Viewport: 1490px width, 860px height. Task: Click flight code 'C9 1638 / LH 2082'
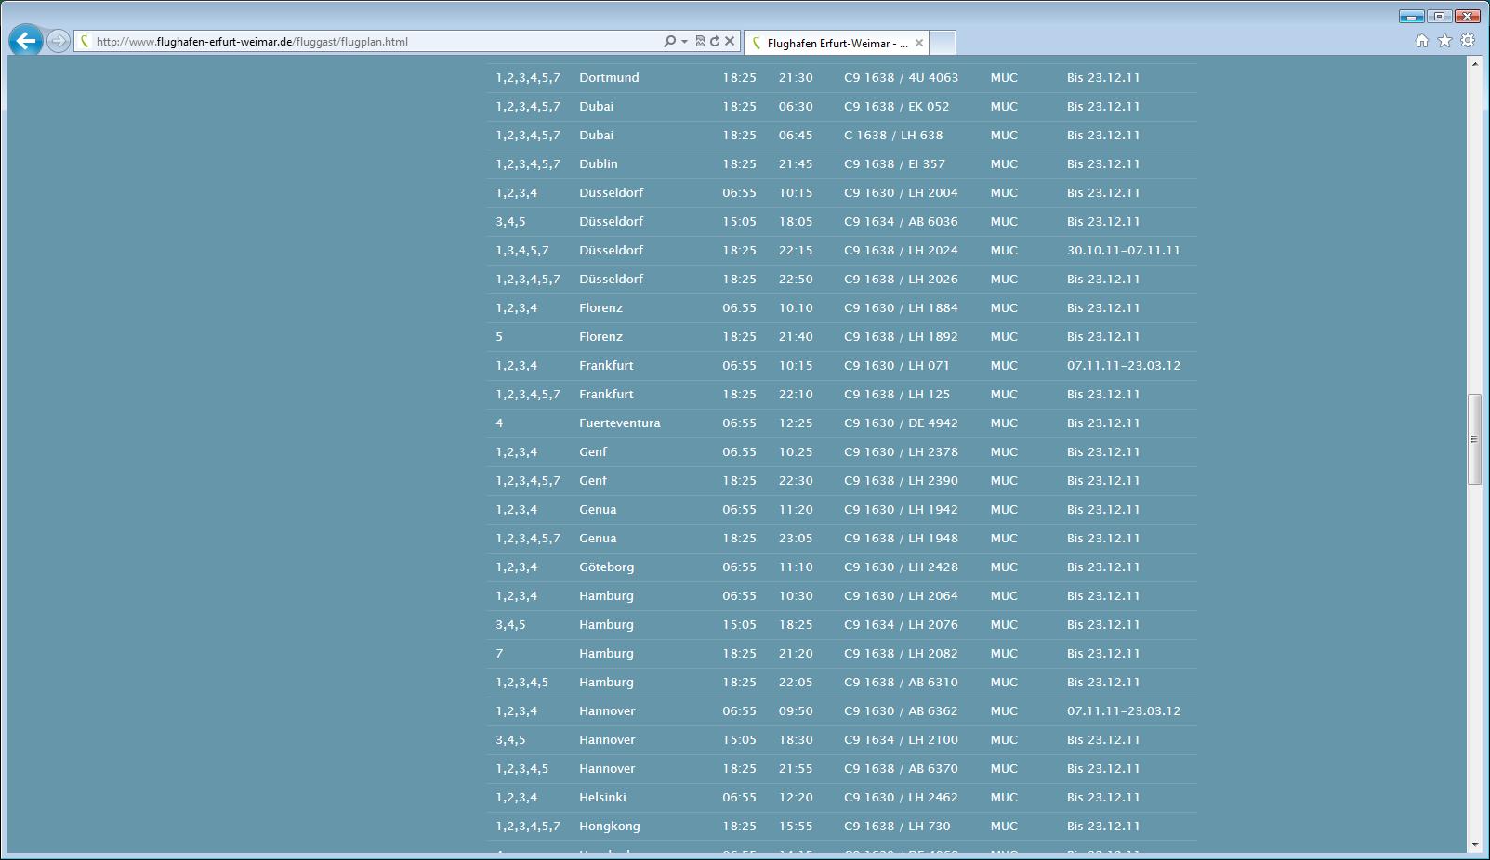click(901, 654)
